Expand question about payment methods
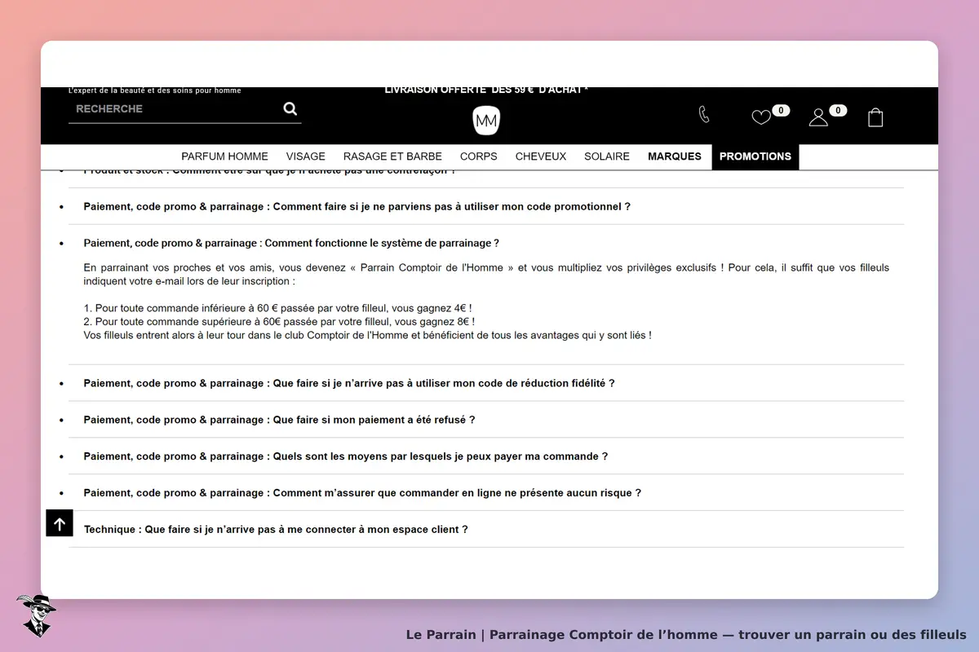Viewport: 979px width, 652px height. pos(345,456)
